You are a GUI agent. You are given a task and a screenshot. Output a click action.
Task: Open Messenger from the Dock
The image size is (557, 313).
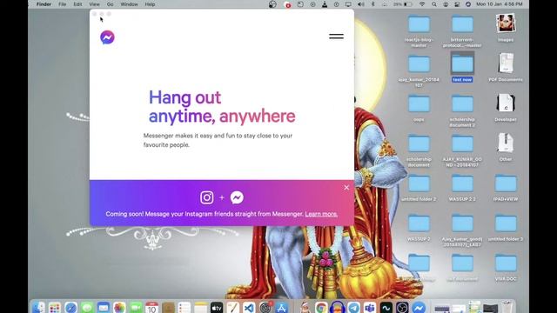pyautogui.click(x=419, y=307)
